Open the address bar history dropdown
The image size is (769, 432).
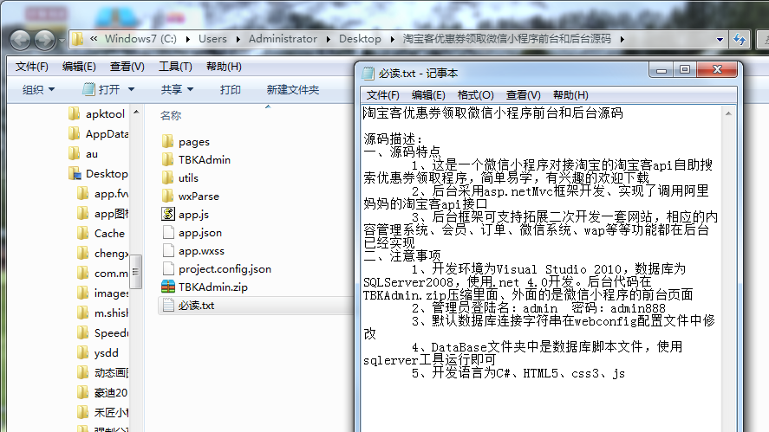point(720,40)
